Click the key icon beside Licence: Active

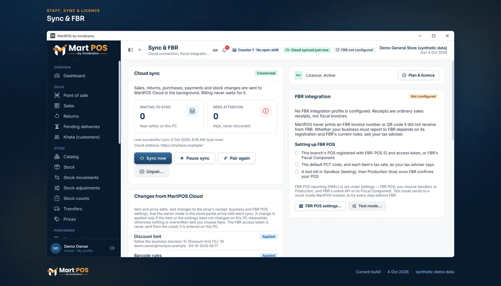(x=298, y=75)
